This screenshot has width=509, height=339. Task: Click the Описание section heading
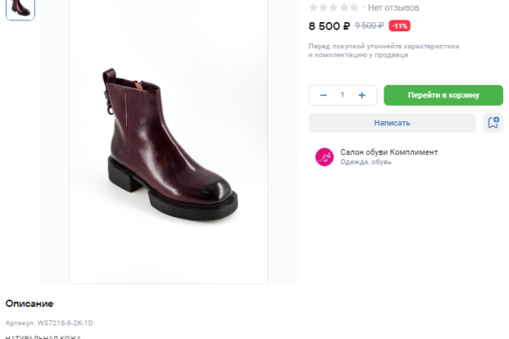(30, 303)
